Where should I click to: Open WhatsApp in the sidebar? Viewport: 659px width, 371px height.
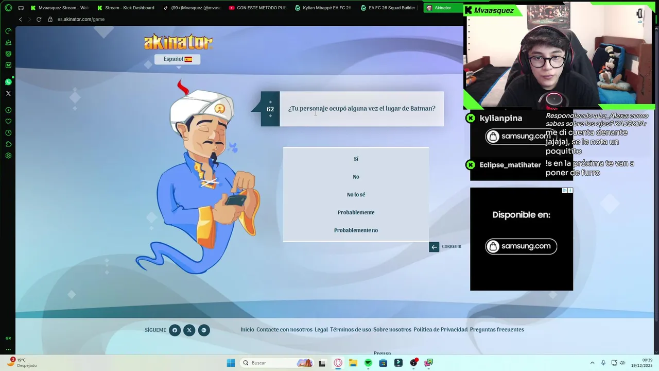tap(8, 82)
